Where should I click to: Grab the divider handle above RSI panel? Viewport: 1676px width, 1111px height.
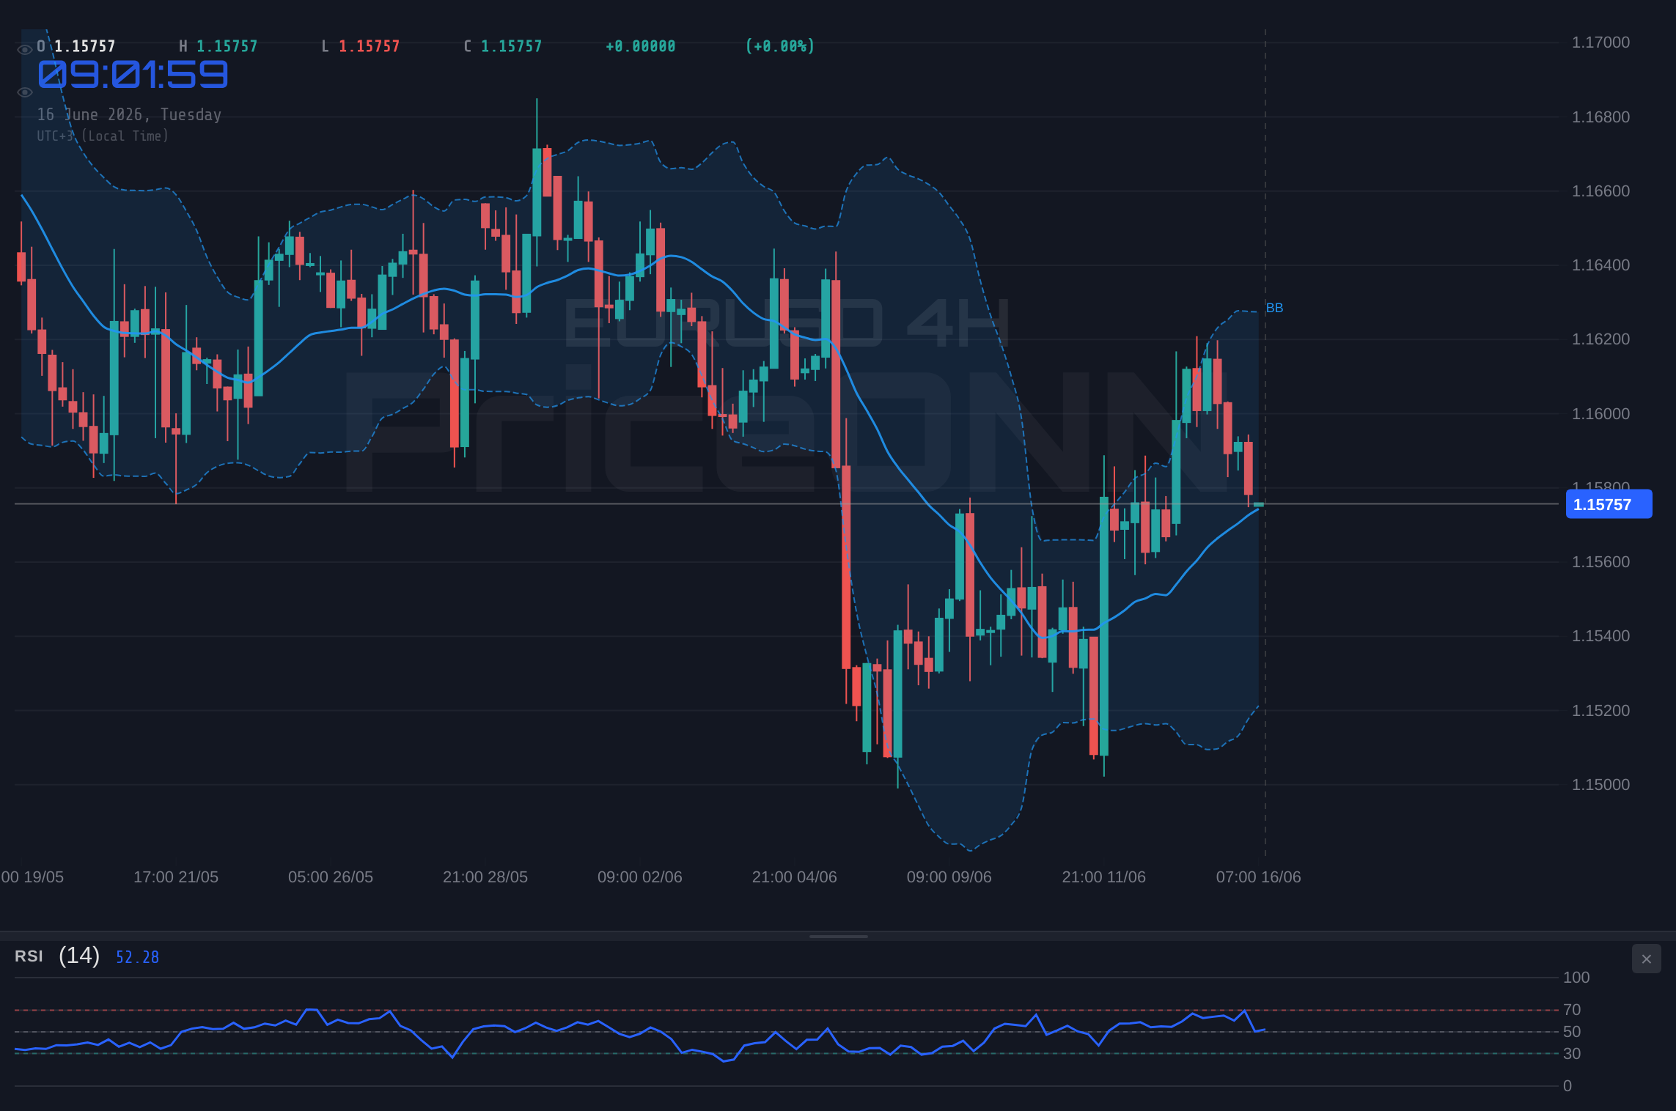click(838, 936)
